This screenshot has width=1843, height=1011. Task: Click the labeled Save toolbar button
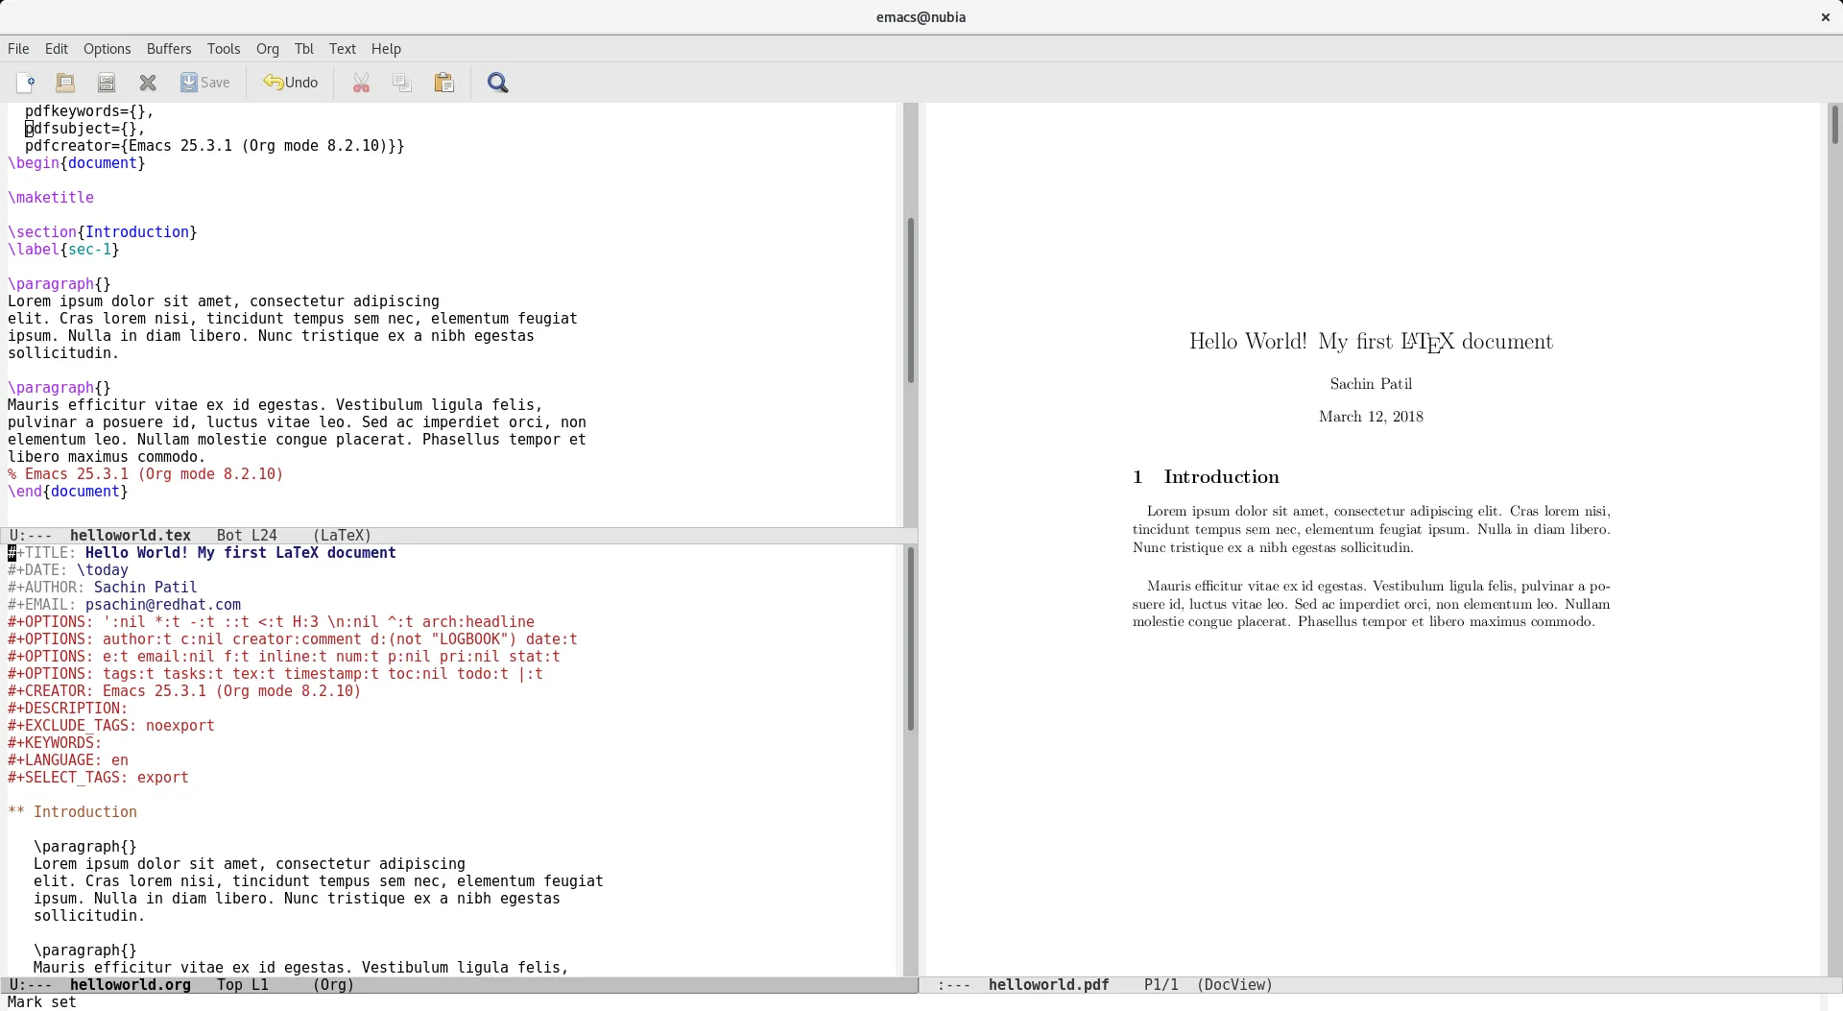coord(204,83)
